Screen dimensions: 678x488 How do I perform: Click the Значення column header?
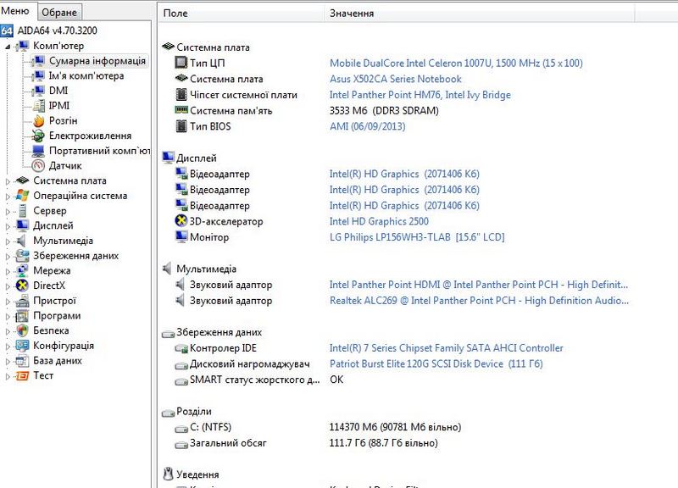(351, 14)
